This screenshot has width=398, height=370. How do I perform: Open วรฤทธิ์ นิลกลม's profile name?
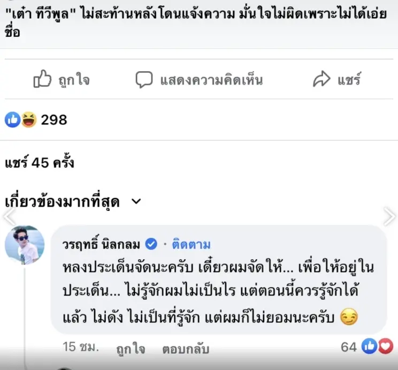(102, 244)
